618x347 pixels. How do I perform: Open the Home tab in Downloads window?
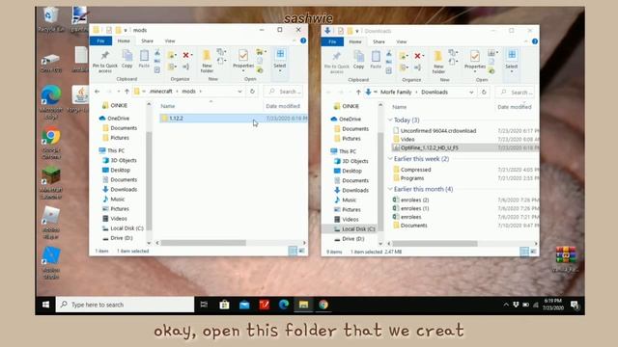click(355, 41)
